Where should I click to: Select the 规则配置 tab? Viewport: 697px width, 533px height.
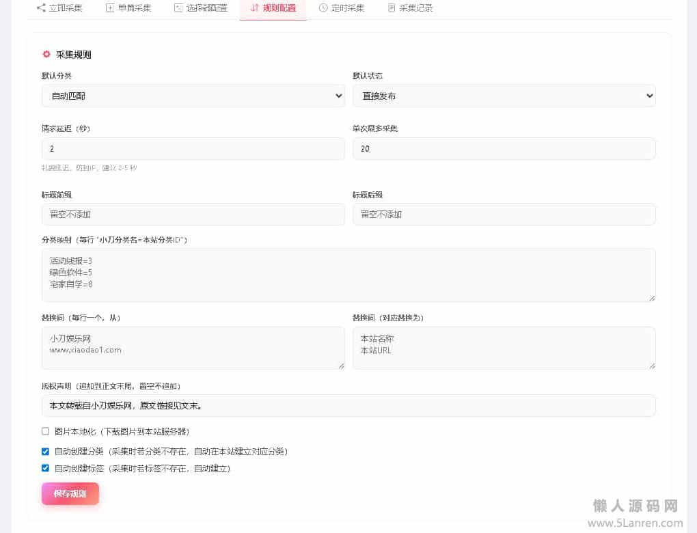pos(273,8)
